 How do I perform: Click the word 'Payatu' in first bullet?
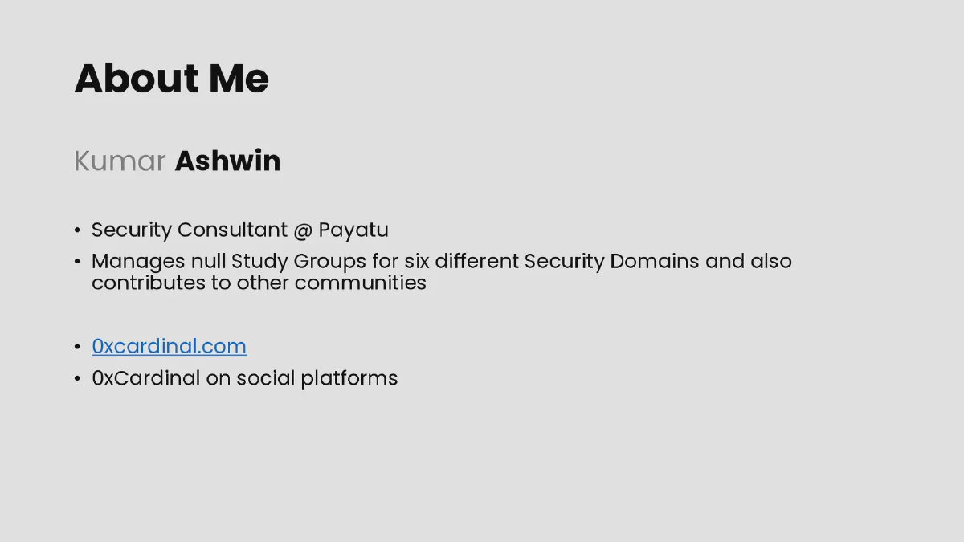click(x=353, y=230)
